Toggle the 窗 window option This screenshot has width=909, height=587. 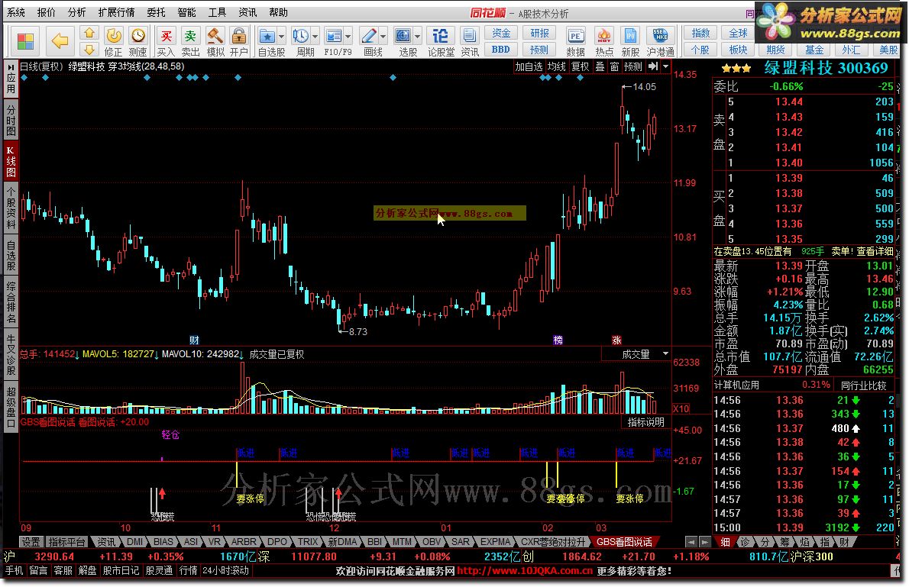614,66
